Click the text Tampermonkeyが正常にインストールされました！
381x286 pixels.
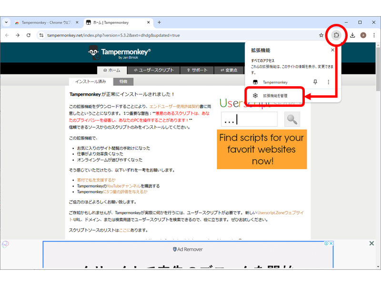pyautogui.click(x=122, y=94)
